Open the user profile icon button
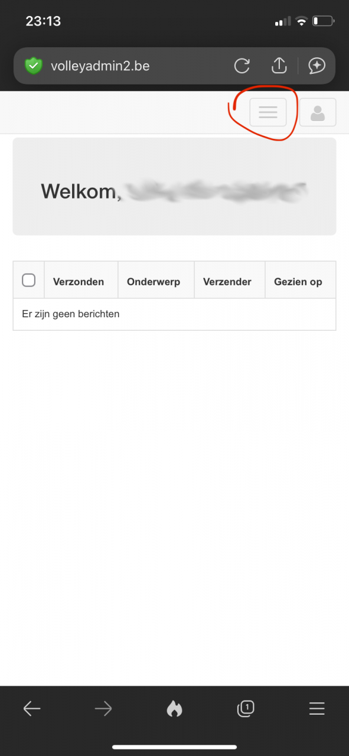349x756 pixels. pyautogui.click(x=318, y=112)
